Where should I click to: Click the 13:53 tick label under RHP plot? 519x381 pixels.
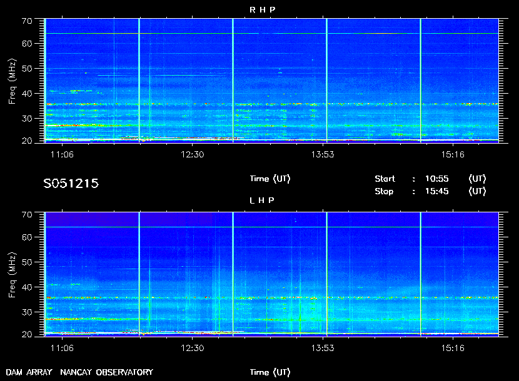point(323,154)
